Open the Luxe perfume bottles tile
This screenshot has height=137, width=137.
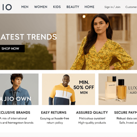[118, 89]
